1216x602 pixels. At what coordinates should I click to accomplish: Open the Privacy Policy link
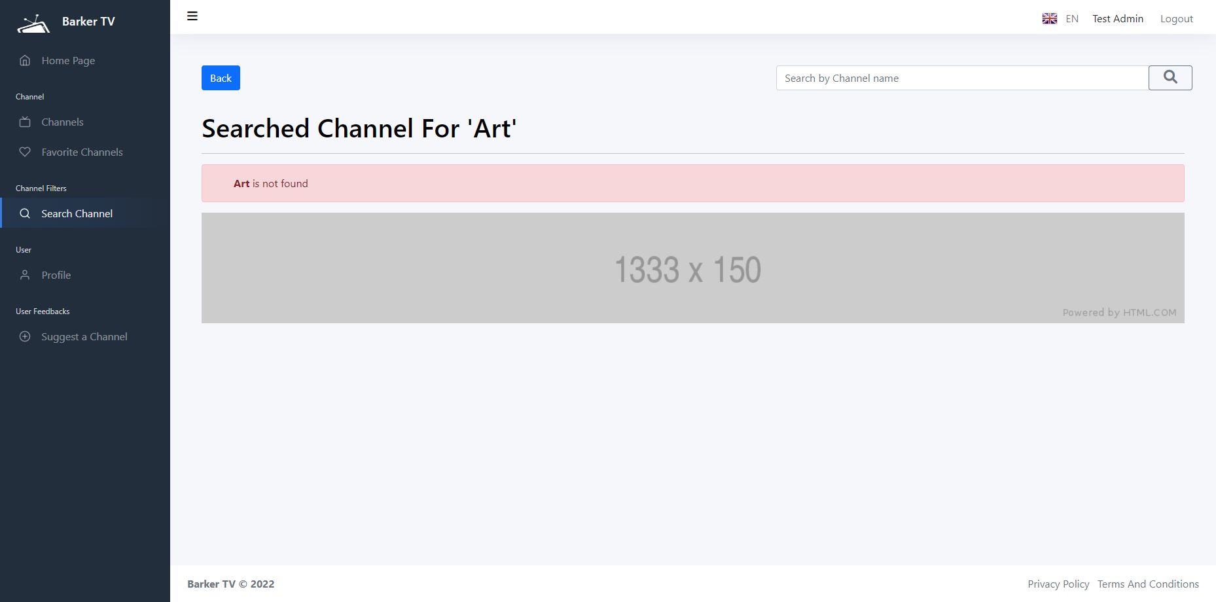click(1058, 584)
